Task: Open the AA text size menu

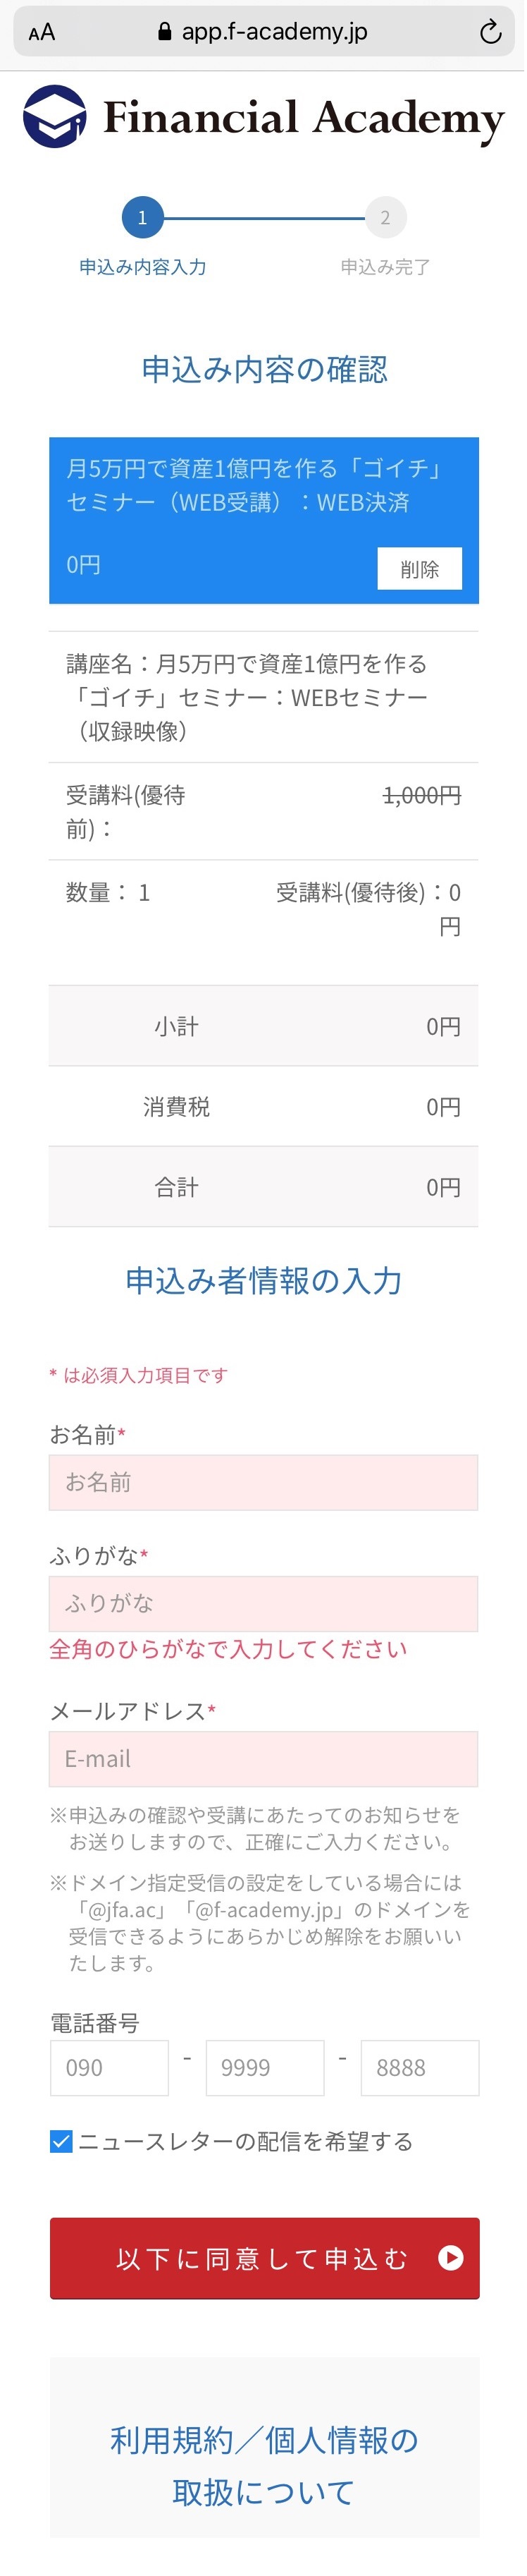Action: coord(42,33)
